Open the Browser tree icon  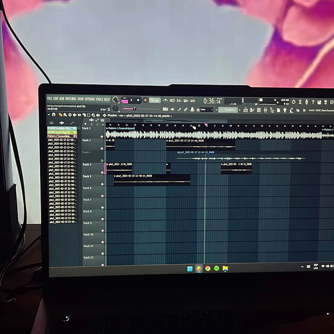coord(272,110)
